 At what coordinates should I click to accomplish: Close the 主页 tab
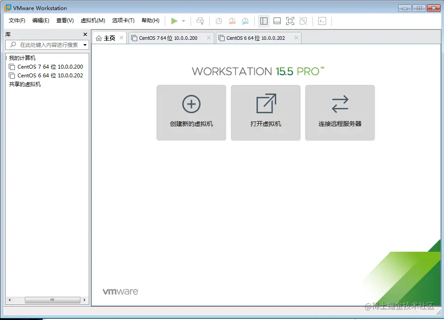[x=121, y=38]
